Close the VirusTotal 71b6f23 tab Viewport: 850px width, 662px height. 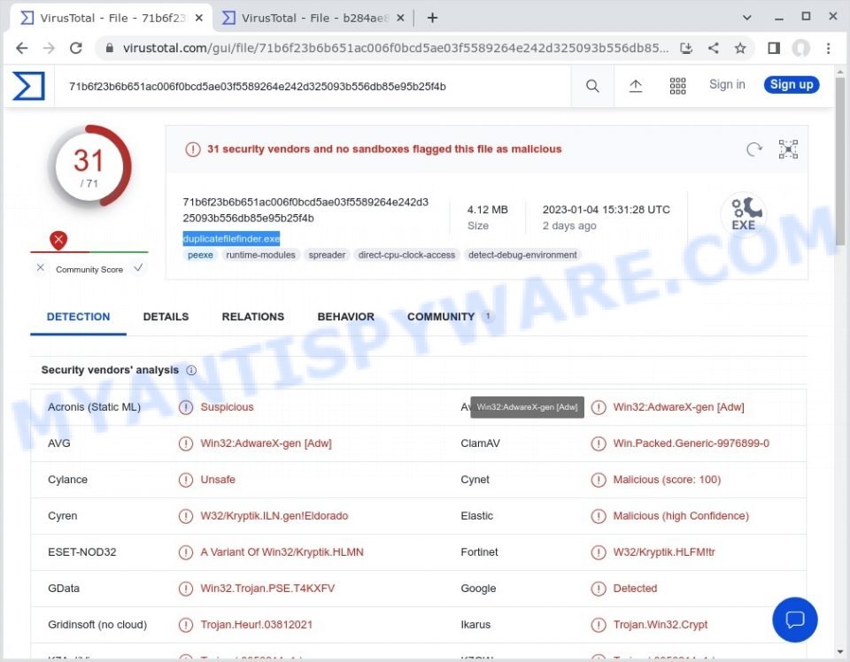click(199, 18)
